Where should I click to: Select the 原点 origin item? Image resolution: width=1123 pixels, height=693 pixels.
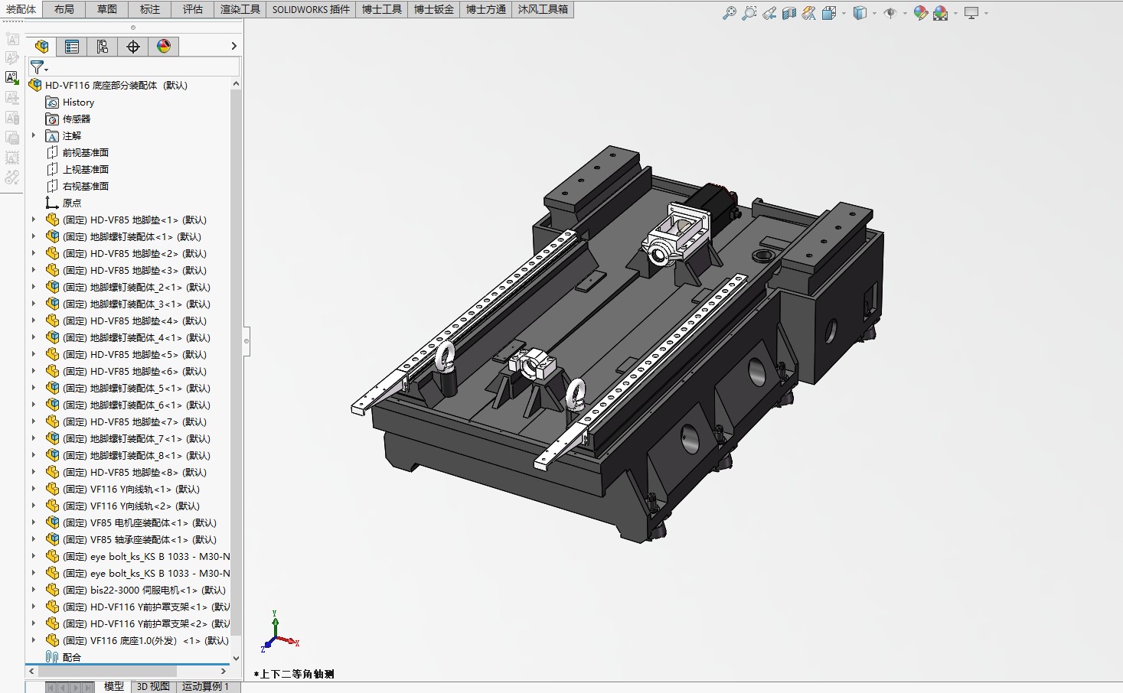(64, 203)
